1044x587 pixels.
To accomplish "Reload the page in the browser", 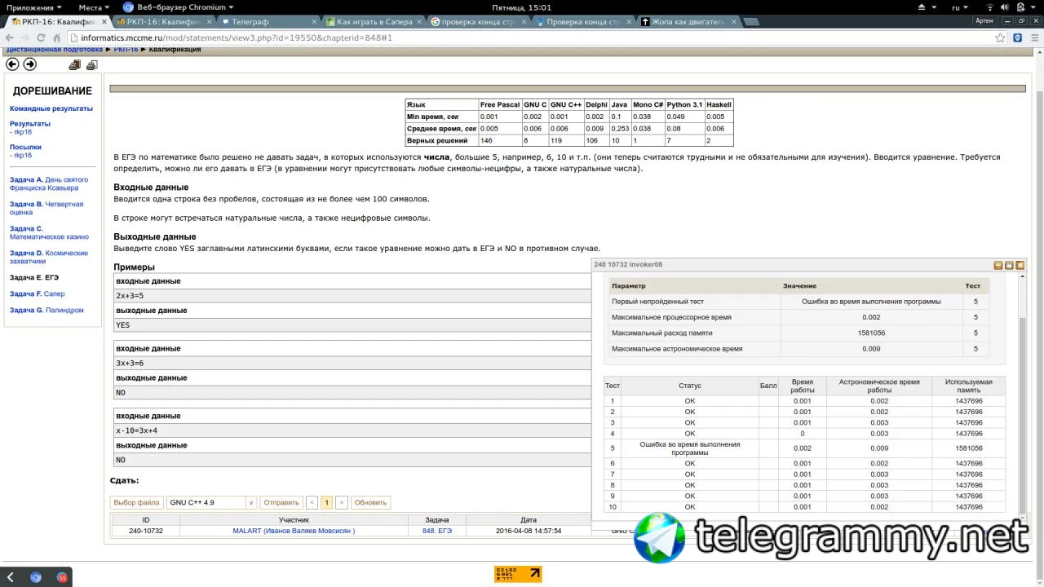I will click(x=40, y=38).
